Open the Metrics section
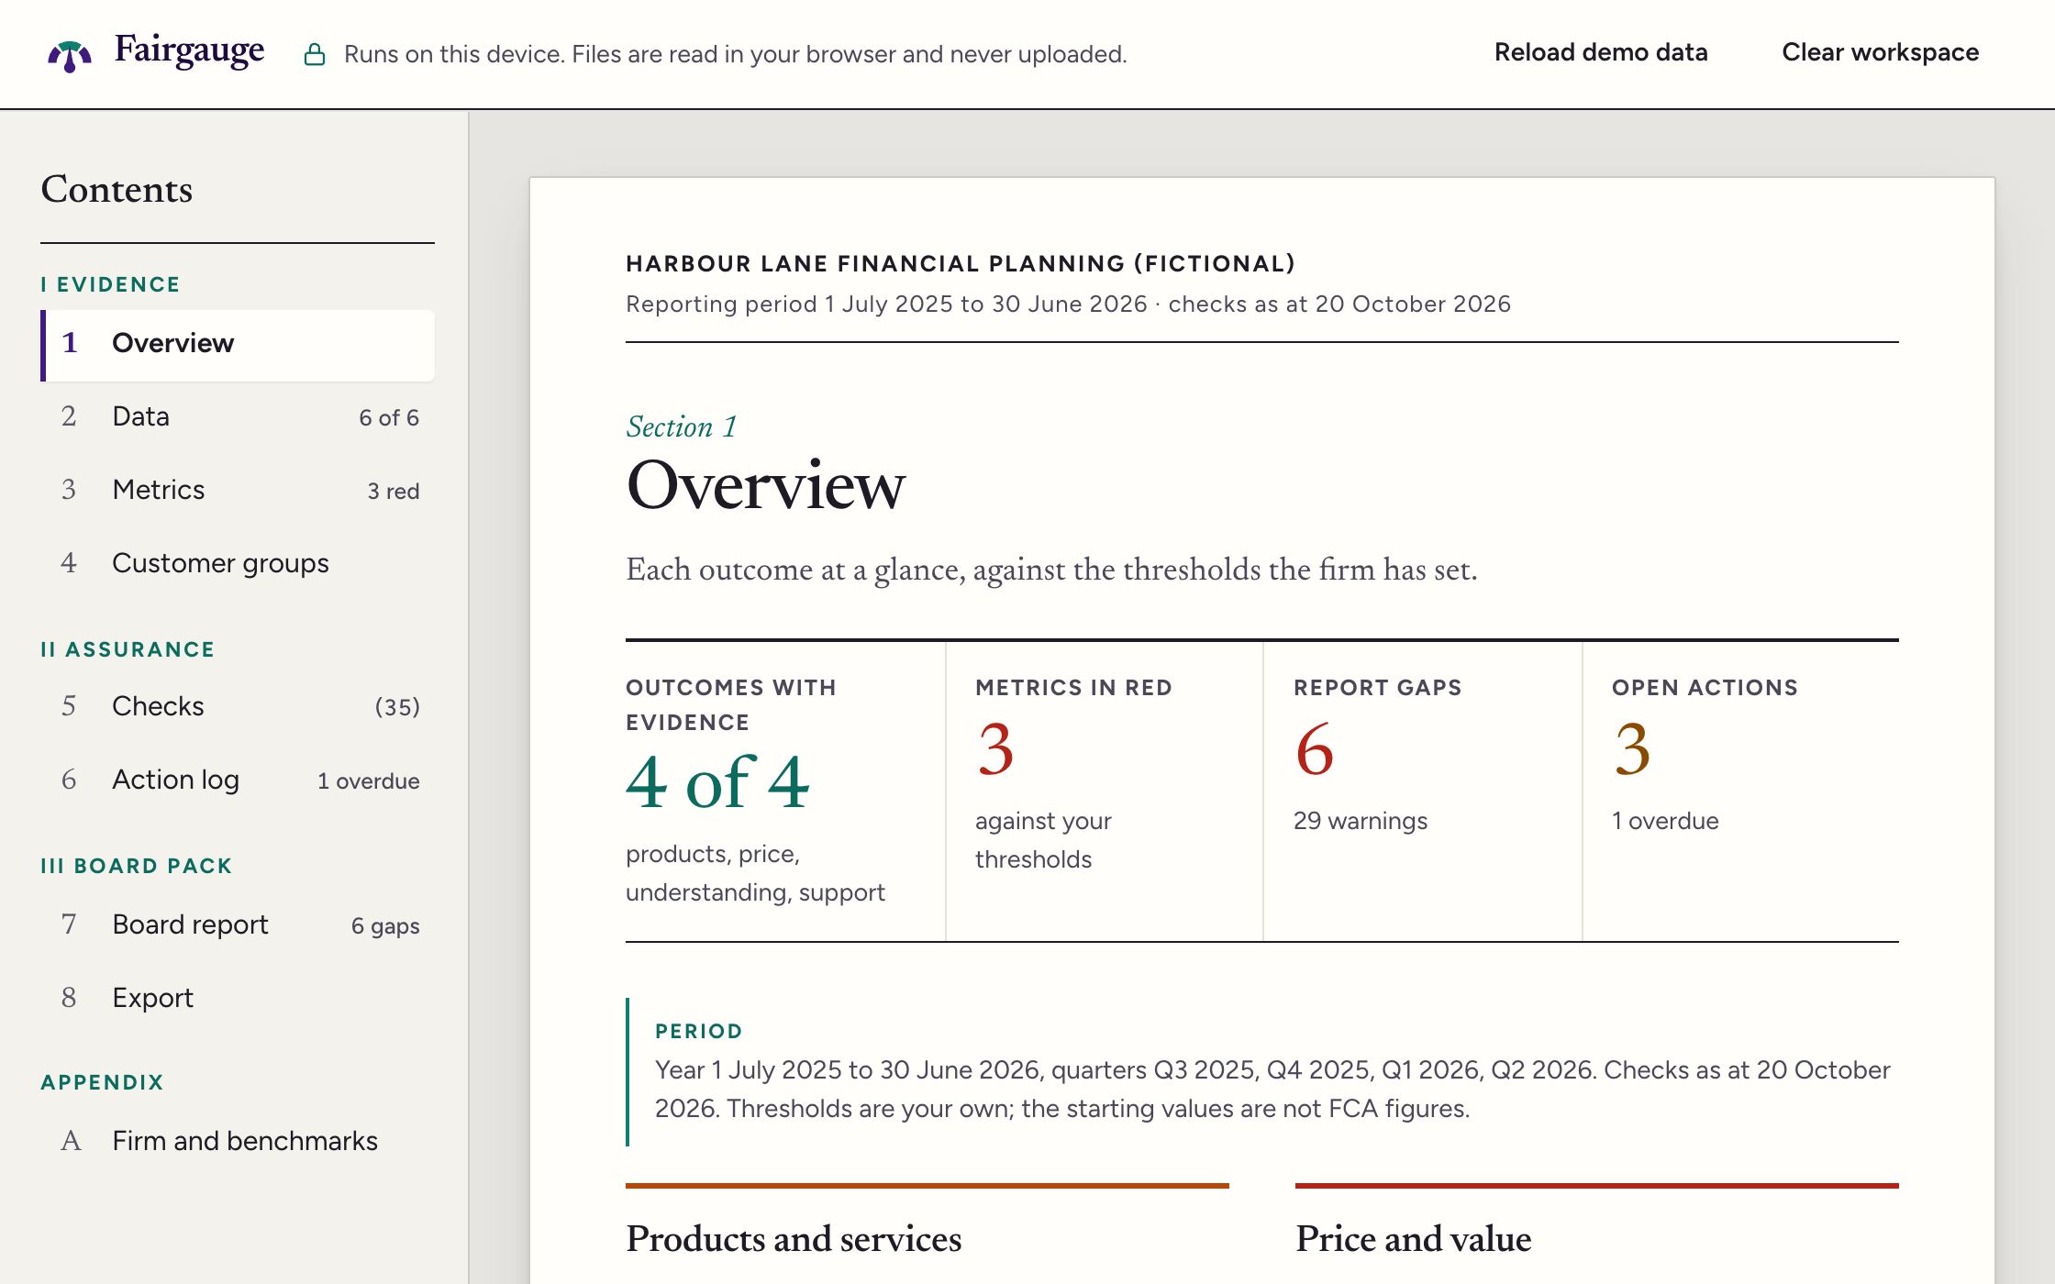The height and width of the screenshot is (1284, 2055). (238, 491)
